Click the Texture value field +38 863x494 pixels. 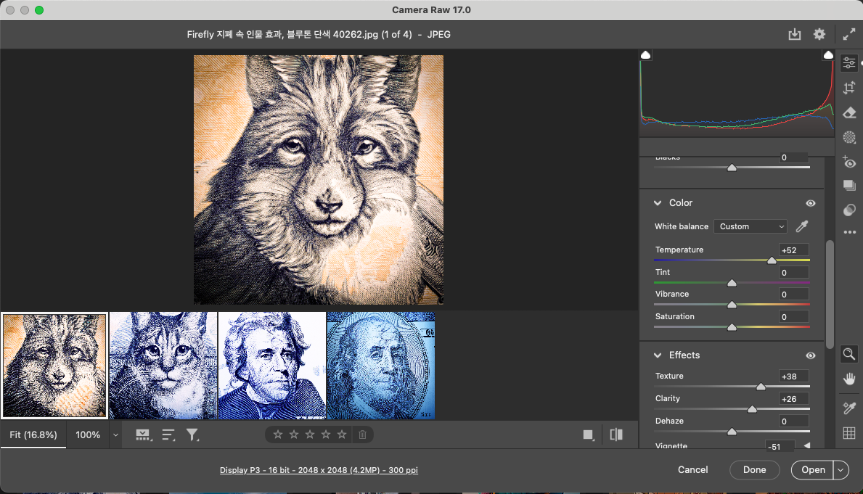(793, 376)
